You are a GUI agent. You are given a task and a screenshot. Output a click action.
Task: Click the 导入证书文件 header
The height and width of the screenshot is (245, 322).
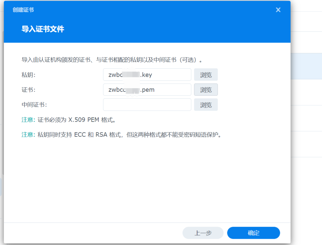tap(43, 30)
